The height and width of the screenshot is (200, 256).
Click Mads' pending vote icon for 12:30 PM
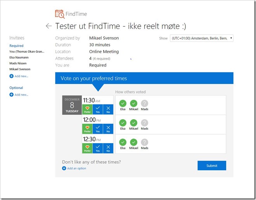point(145,142)
